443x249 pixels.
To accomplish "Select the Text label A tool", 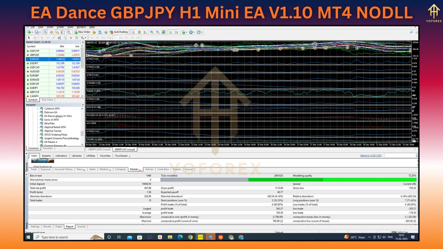I will 71,38.
